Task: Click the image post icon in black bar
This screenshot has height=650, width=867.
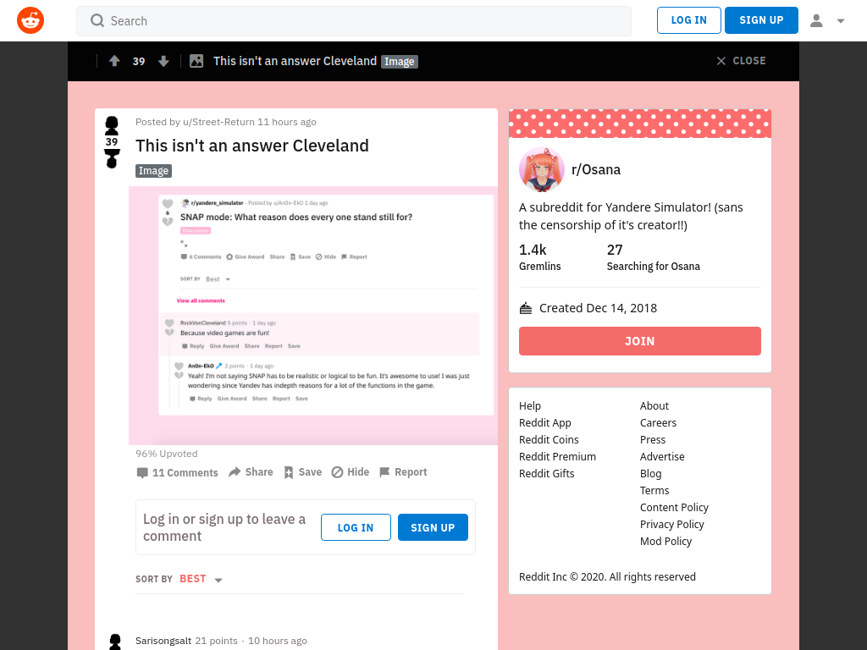Action: tap(196, 61)
